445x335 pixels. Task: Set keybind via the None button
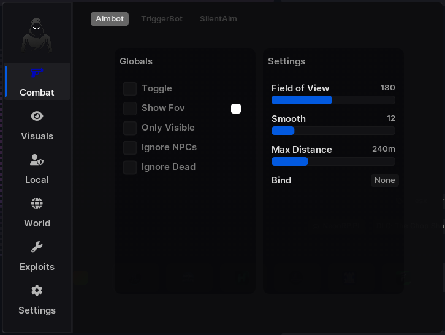pyautogui.click(x=384, y=180)
